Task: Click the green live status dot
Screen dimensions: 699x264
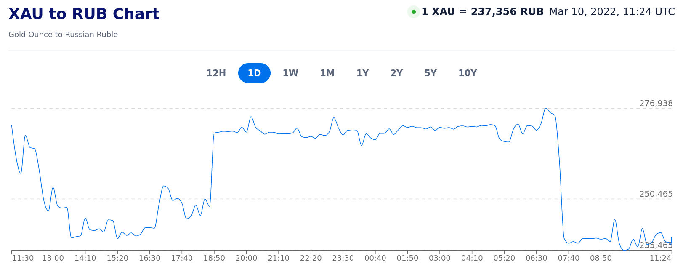Action: click(413, 12)
